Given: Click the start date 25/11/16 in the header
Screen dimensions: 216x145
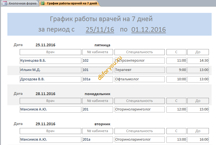Looking at the screenshot, I should [100, 30].
